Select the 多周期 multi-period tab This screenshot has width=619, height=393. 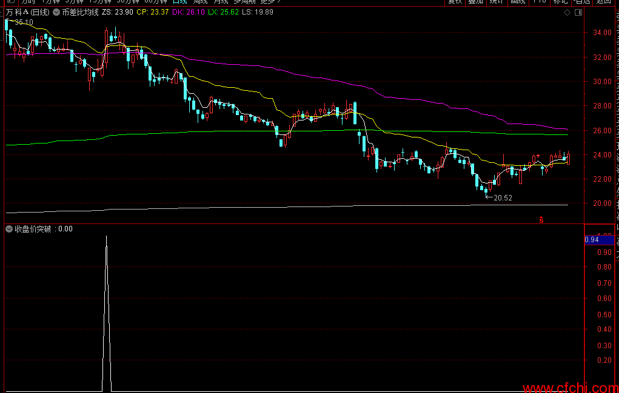pyautogui.click(x=244, y=2)
